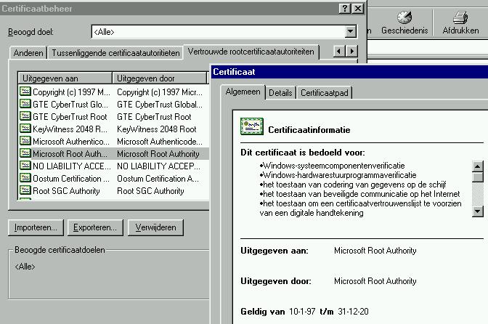Click Uitgegeven aan value Microsoft Root Authority
The height and width of the screenshot is (324, 488).
375,251
